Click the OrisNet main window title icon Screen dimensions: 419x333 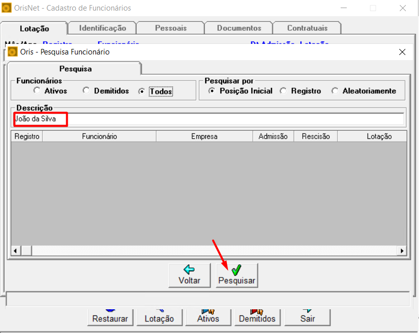point(7,8)
